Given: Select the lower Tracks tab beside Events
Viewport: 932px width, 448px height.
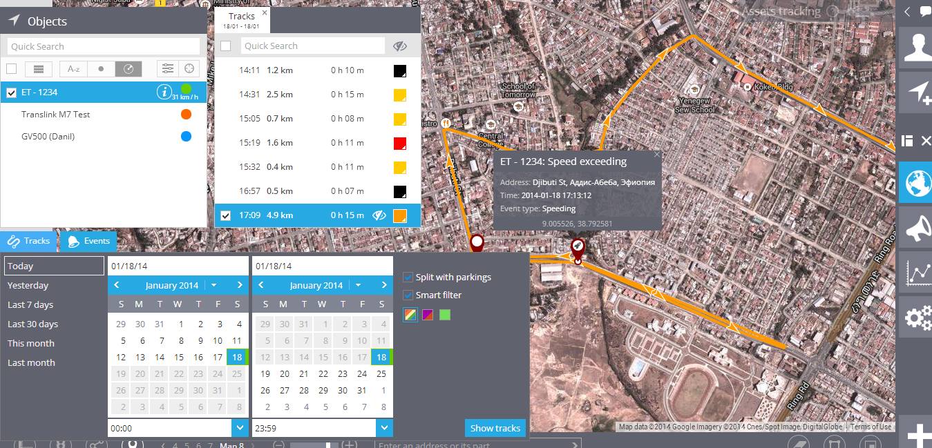Looking at the screenshot, I should [28, 241].
